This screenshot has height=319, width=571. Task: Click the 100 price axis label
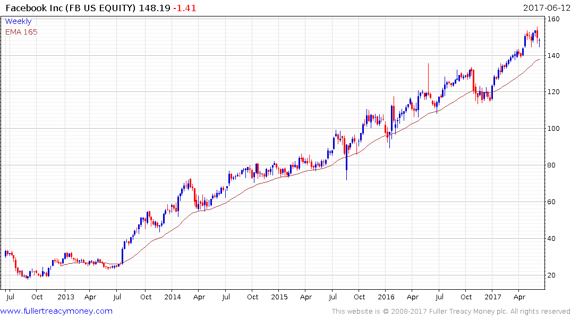553,128
